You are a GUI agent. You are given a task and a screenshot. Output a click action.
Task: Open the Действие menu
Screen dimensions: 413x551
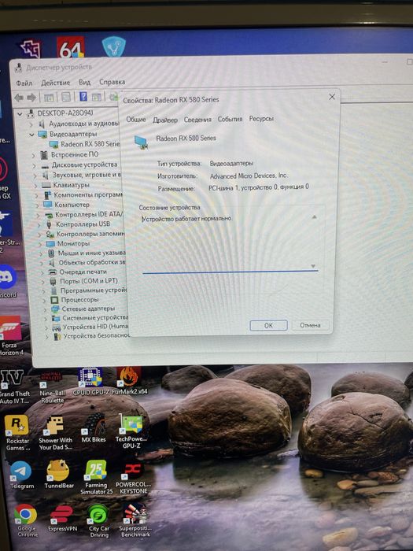pos(56,83)
